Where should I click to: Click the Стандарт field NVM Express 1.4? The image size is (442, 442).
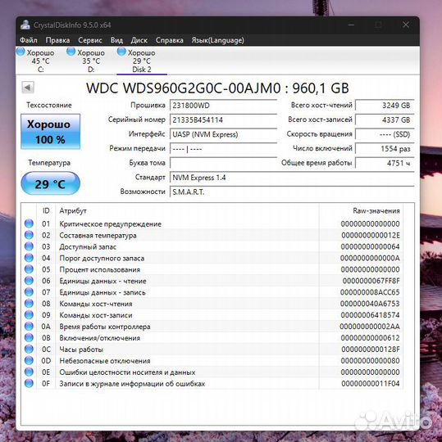coord(292,178)
